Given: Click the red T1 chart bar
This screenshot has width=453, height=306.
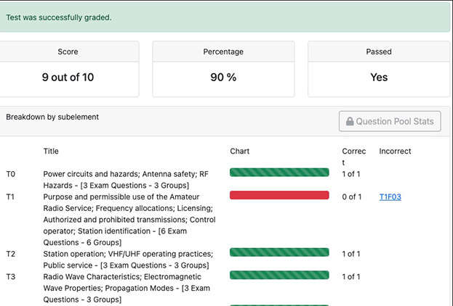Looking at the screenshot, I should (279, 195).
